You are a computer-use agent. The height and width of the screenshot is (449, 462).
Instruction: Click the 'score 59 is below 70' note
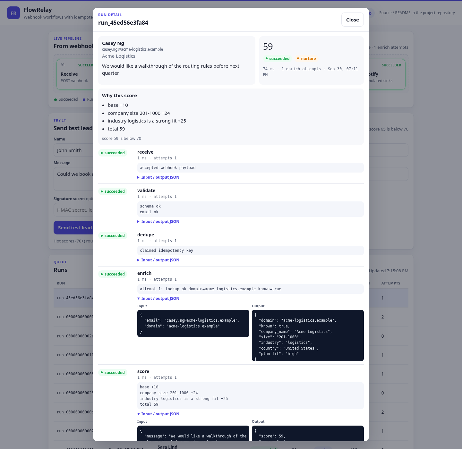tap(122, 139)
